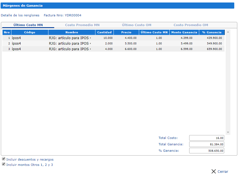The image size is (244, 180).
Task: Click the scrollbar up arrow
Action: (x=228, y=32)
